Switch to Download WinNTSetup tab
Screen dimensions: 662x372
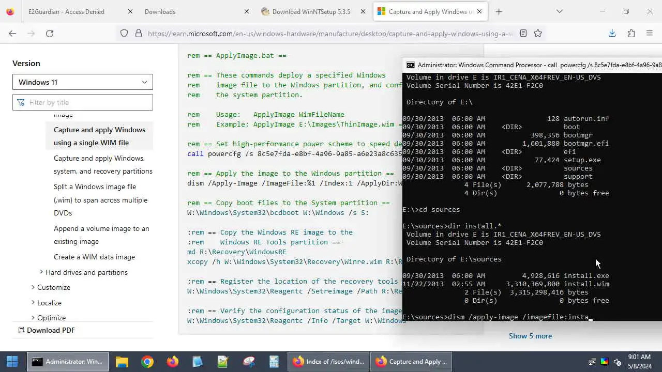[311, 11]
